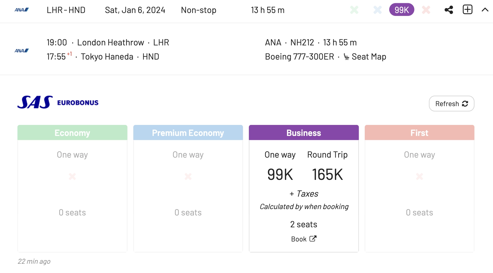Click the blue premium economy X in header

click(x=377, y=10)
